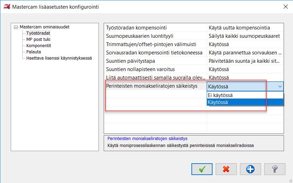This screenshot has width=293, height=183.
Task: Click Käytössä value for Suuntien nollapisteen varoitus
Action: (245, 69)
